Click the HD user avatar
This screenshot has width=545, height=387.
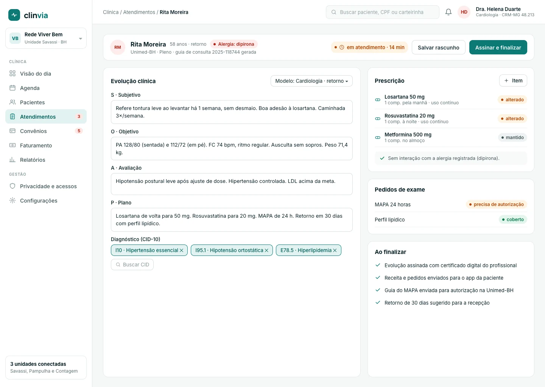coord(464,12)
